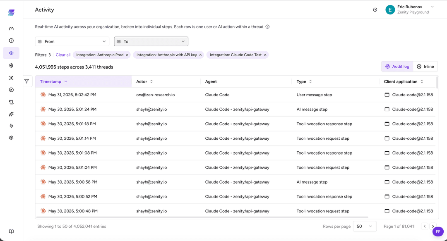447x241 pixels.
Task: Click Clear all filters link
Action: 63,55
